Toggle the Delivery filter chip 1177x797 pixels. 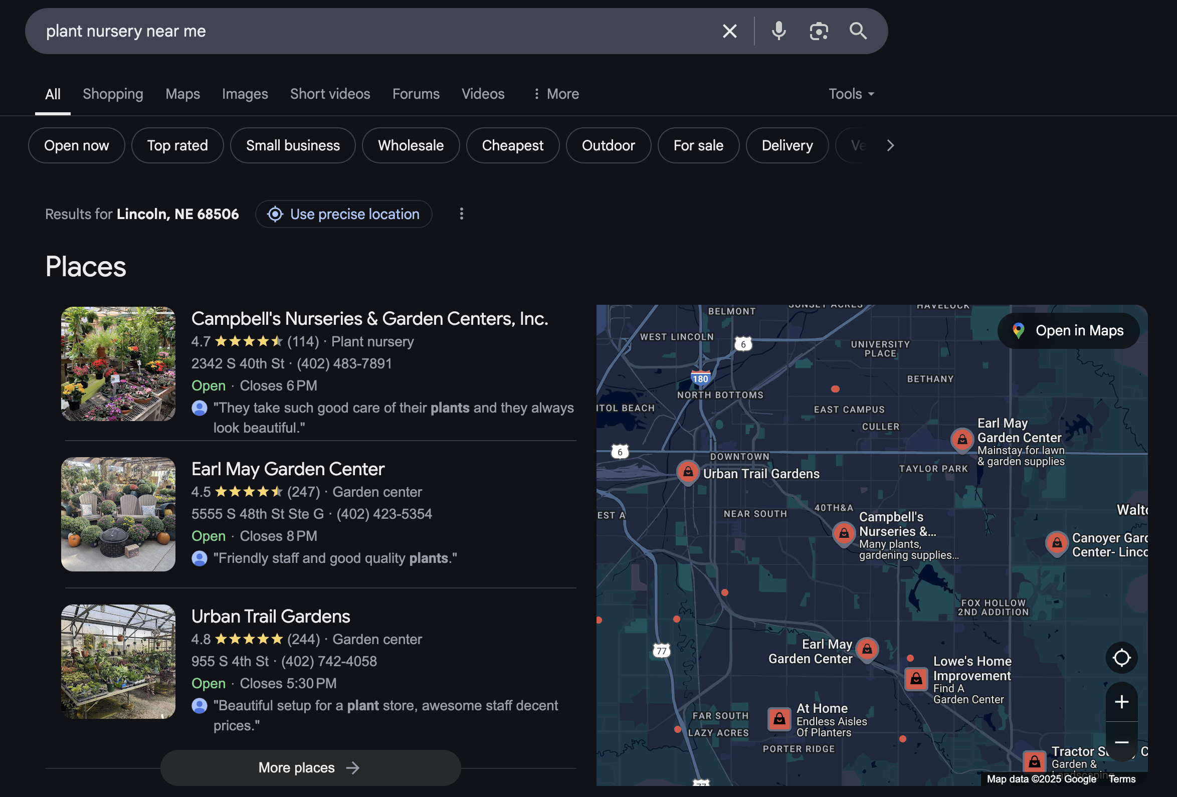point(787,146)
